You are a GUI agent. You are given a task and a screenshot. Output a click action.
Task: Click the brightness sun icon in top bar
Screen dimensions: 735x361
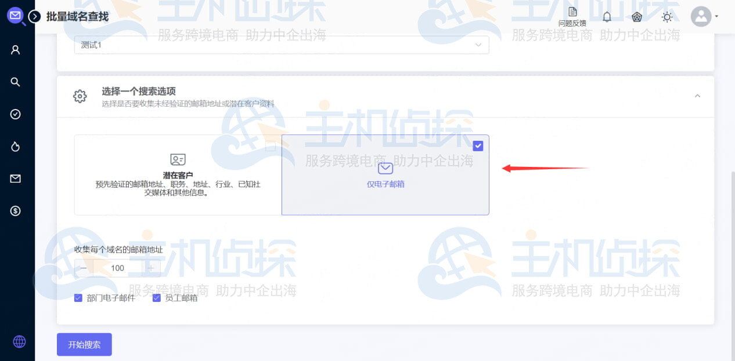[x=667, y=17]
